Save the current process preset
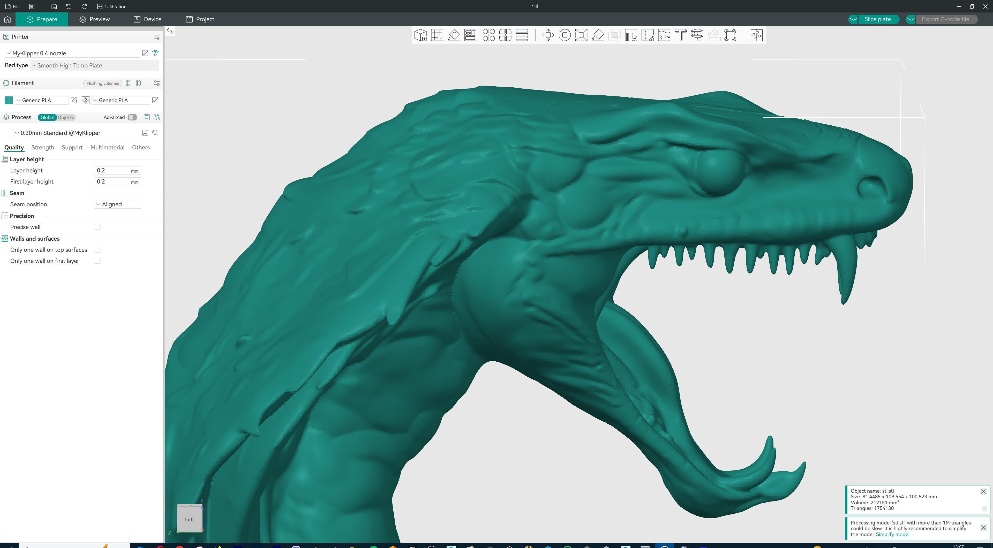Viewport: 993px width, 548px height. [x=145, y=133]
